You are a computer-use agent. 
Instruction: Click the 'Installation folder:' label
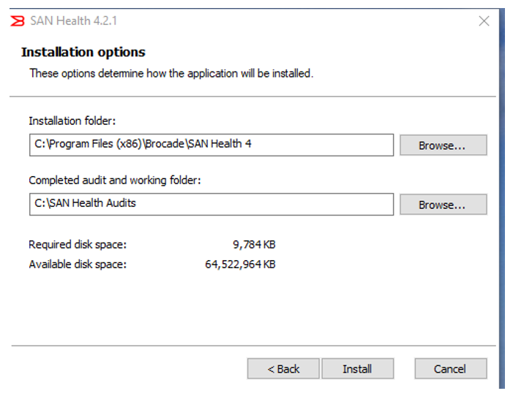coord(72,121)
